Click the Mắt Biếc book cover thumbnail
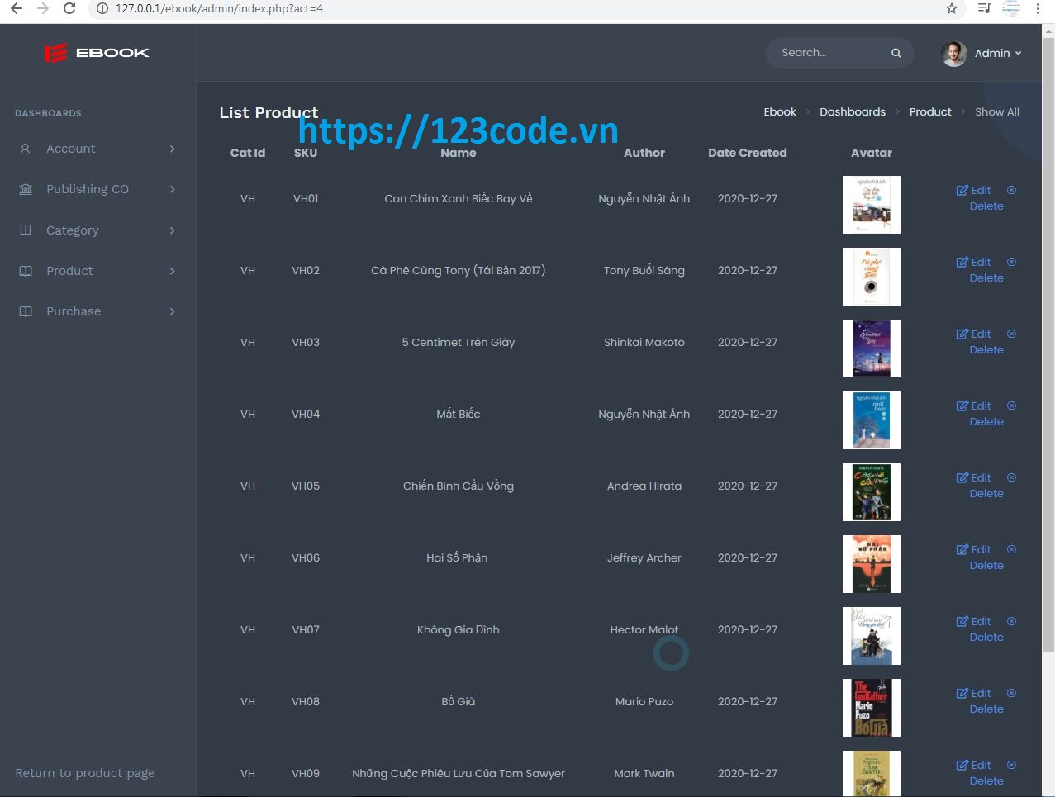 click(871, 420)
